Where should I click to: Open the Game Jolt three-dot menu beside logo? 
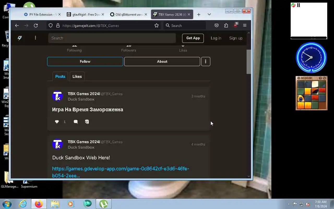pyautogui.click(x=35, y=38)
